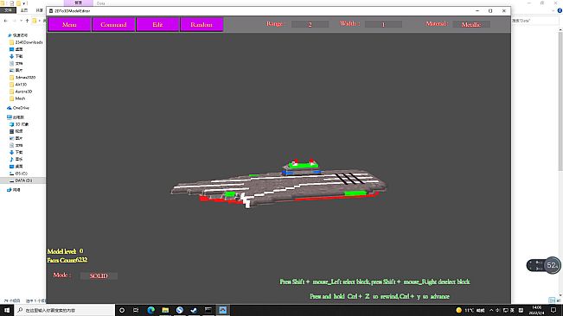Select 3dmax2020 folder in Explorer sidebar
Viewport: 563px width, 316px height.
click(22, 78)
